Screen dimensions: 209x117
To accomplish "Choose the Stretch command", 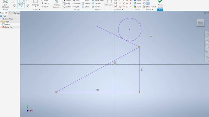I will pyautogui.click(x=86, y=3).
